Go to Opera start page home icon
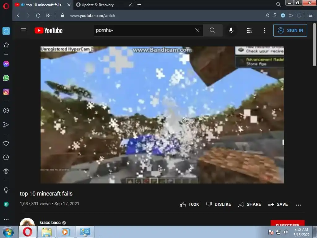317x238 pixels. [x=6, y=31]
